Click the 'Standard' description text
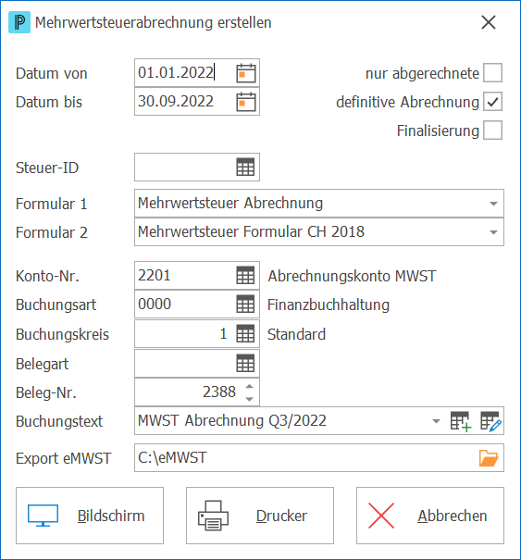The width and height of the screenshot is (521, 560). [296, 335]
